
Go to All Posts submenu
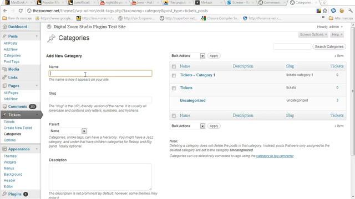tap(11, 43)
